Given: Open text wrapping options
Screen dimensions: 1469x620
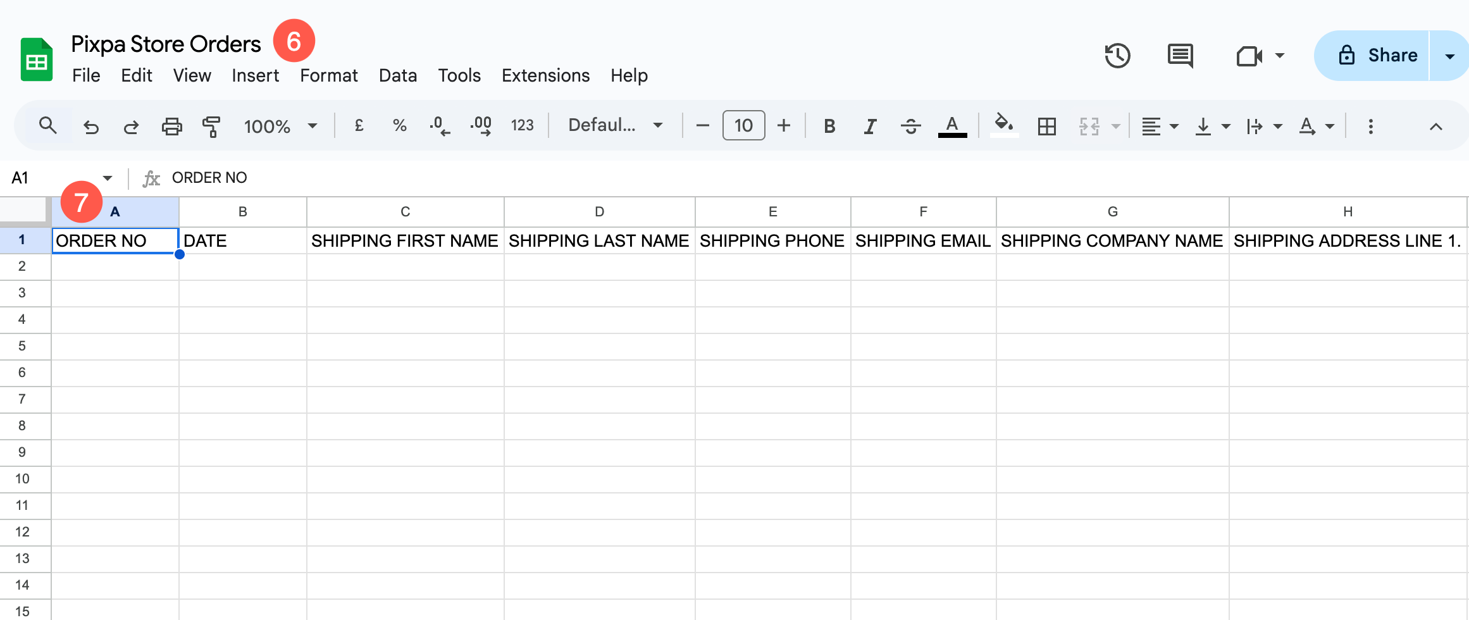Looking at the screenshot, I should [1263, 127].
